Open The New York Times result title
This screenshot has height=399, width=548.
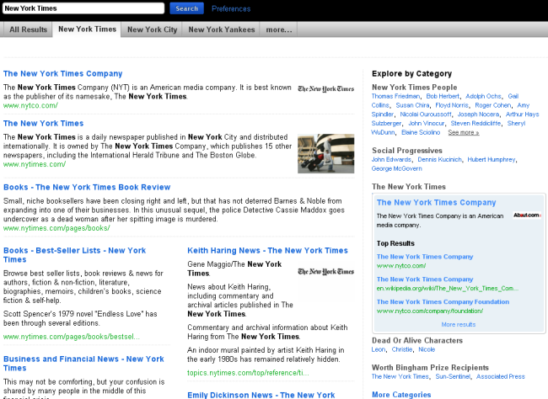coord(43,123)
